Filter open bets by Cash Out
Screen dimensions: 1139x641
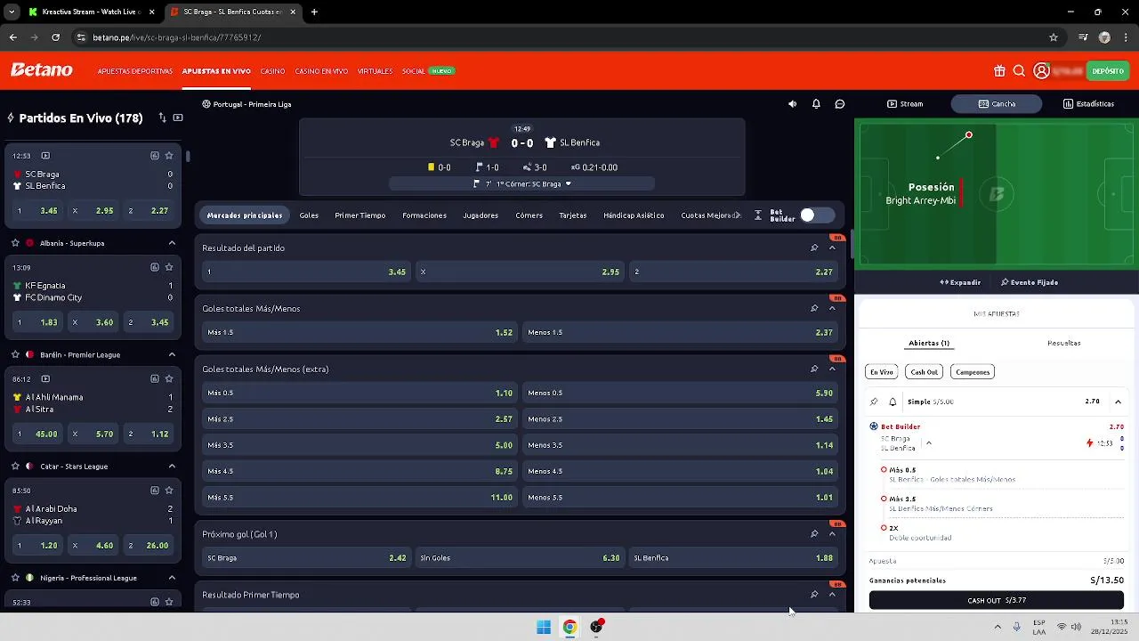(924, 372)
